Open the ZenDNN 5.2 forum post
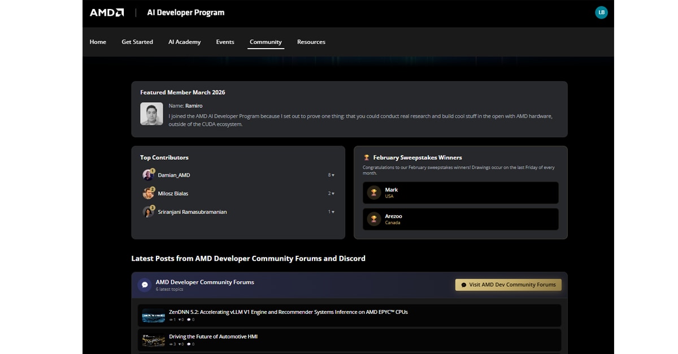 coord(288,312)
